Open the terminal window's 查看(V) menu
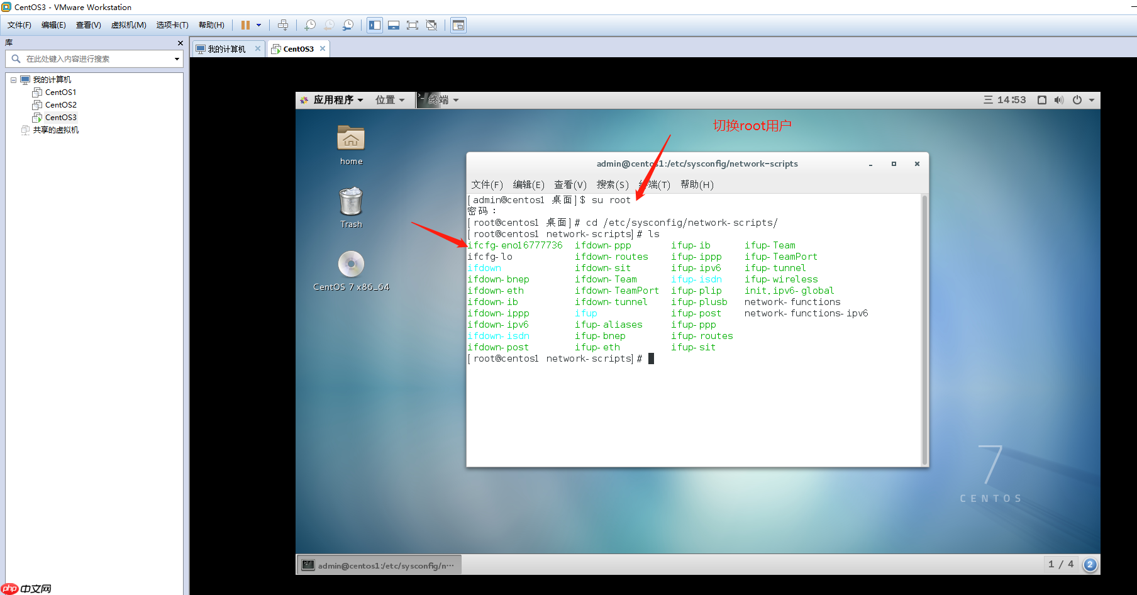 pyautogui.click(x=570, y=184)
